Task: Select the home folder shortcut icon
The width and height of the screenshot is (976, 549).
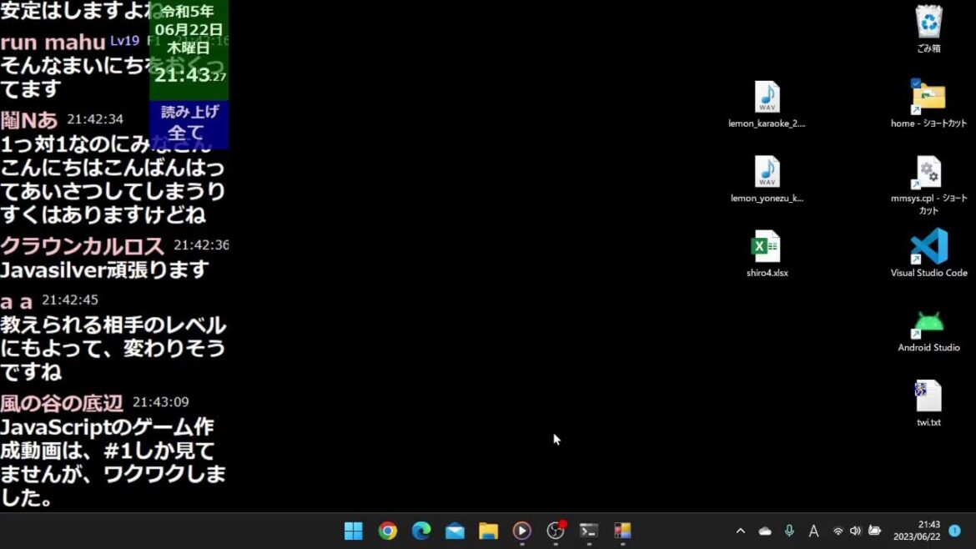Action: click(x=928, y=98)
